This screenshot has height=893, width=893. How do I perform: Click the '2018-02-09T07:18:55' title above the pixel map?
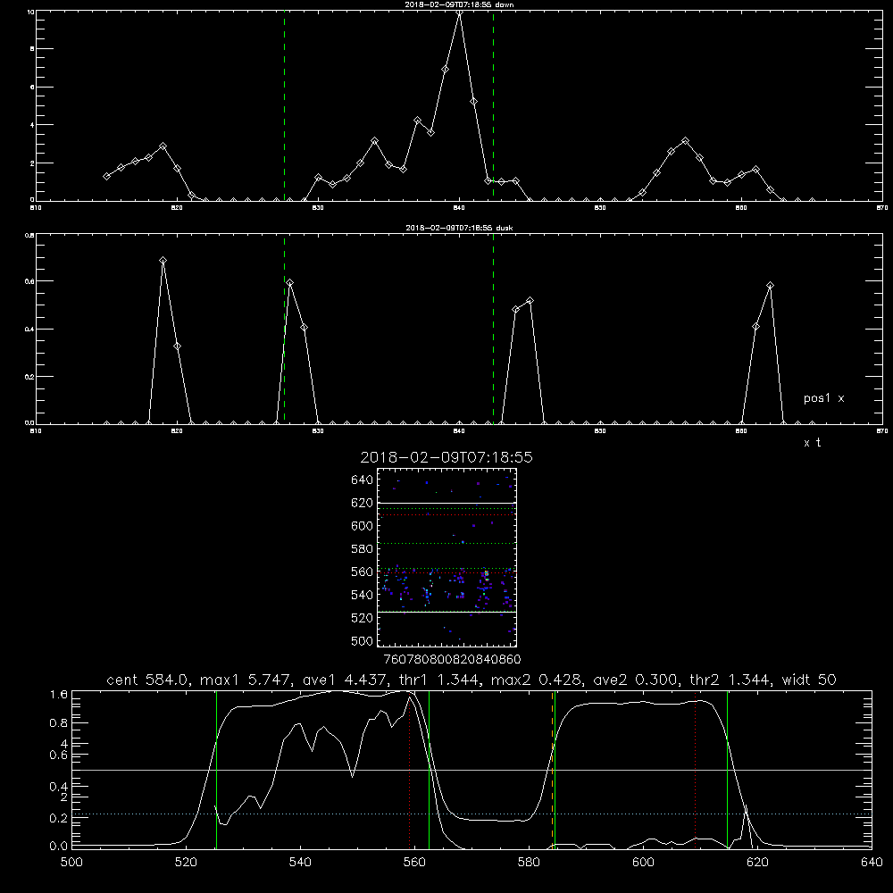[x=446, y=457]
